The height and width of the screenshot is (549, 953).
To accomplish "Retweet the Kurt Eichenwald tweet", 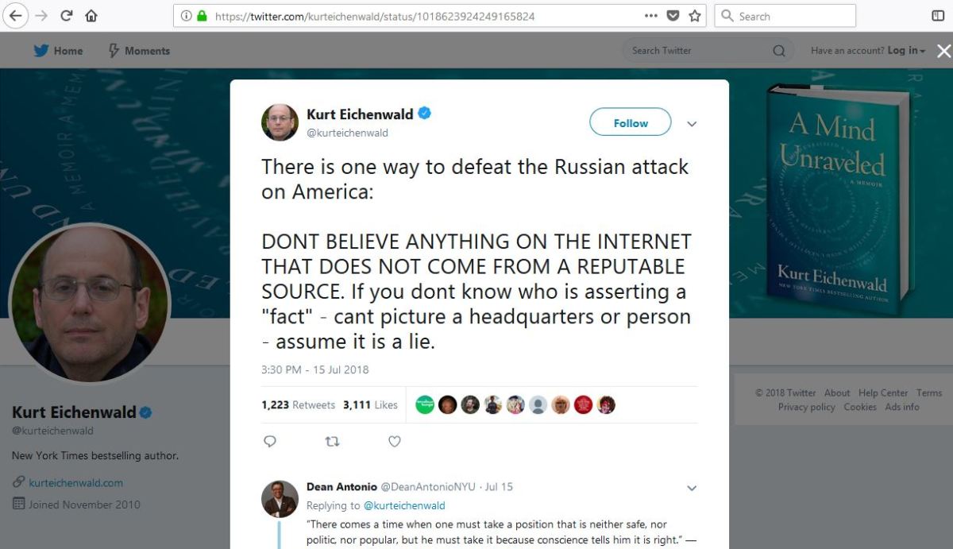I will pyautogui.click(x=333, y=441).
